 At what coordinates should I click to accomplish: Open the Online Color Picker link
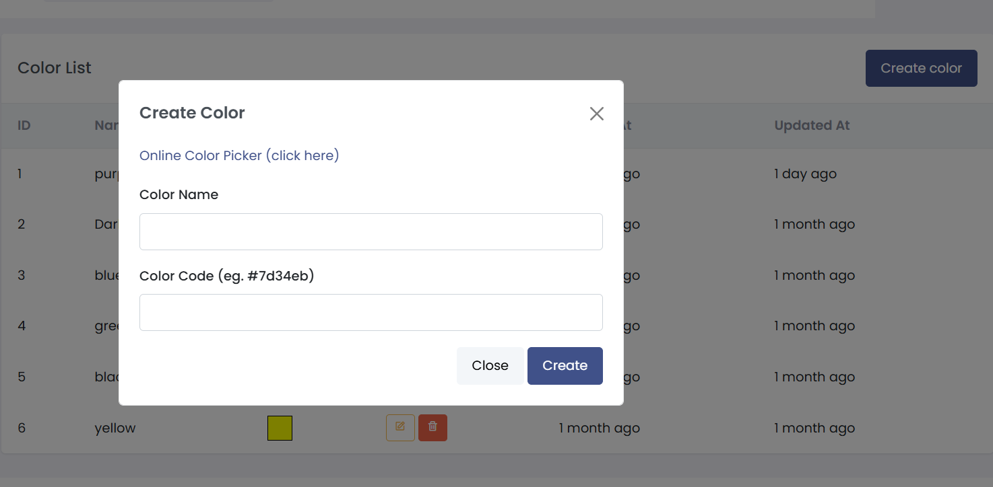click(239, 155)
